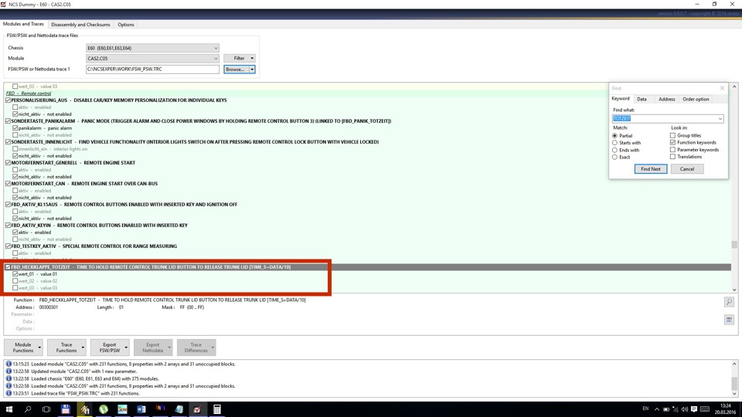Open the Trace Differences dropdown arrow
Image resolution: width=742 pixels, height=417 pixels.
(213, 347)
